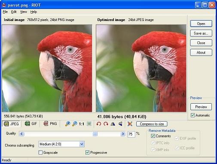Uncheck the Progressive option
Viewport: 217px width, 164px height.
(x=87, y=152)
